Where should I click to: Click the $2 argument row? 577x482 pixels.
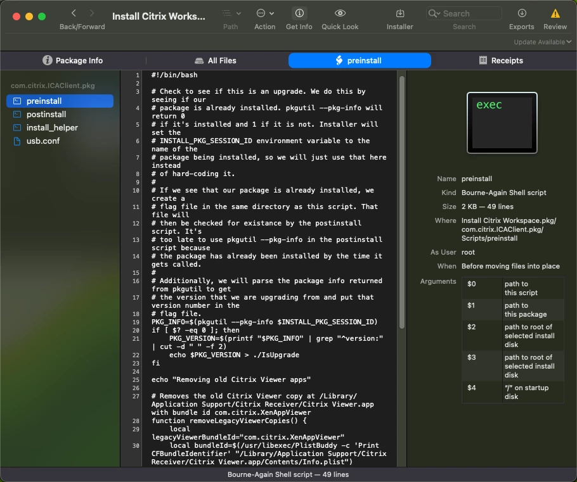[x=512, y=336]
